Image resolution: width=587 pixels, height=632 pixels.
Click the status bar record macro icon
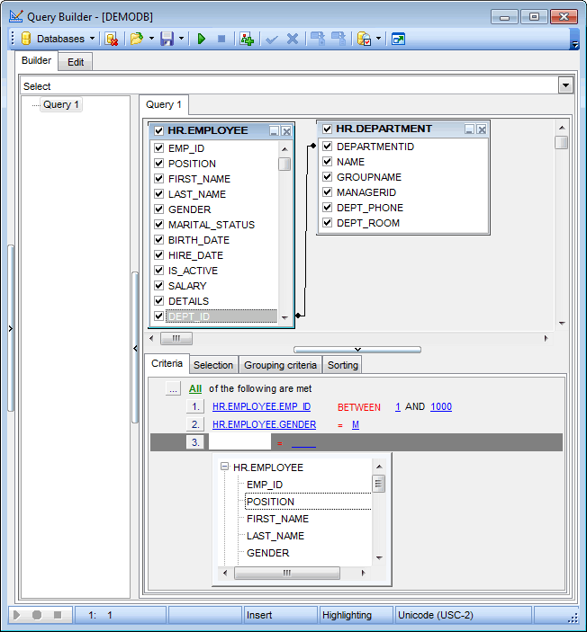coord(37,615)
